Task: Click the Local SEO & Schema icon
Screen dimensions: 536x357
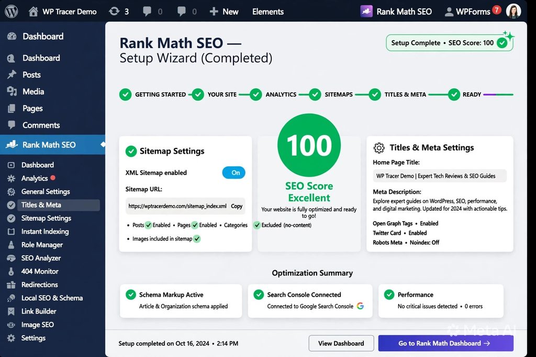Action: click(x=12, y=298)
